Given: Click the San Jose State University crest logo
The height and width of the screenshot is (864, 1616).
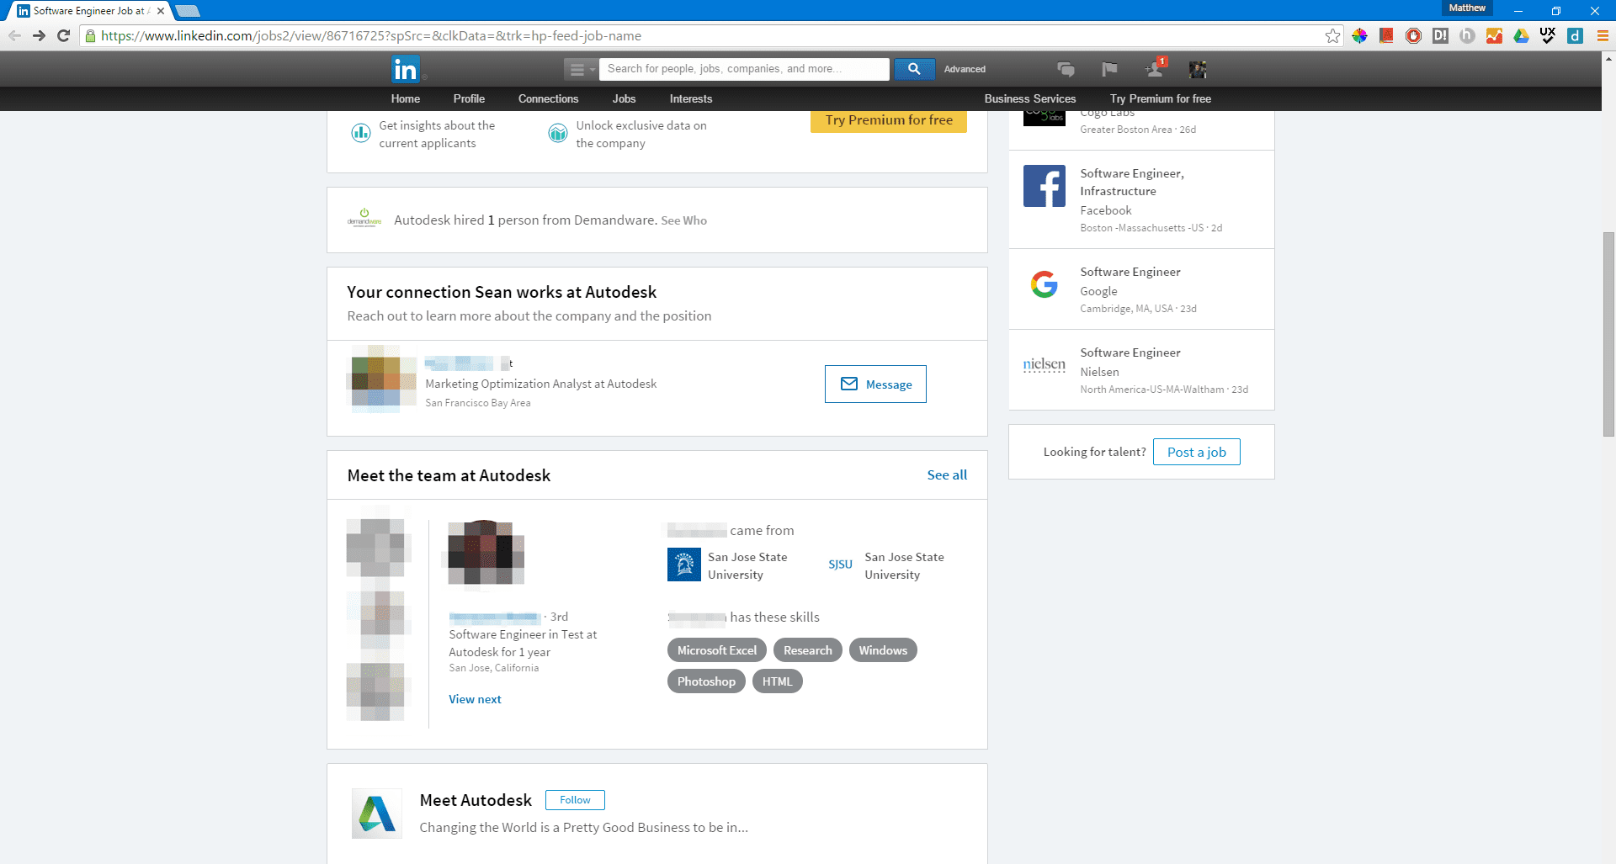Looking at the screenshot, I should coord(684,565).
